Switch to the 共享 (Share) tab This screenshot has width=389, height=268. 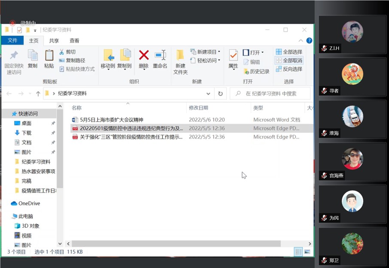(x=54, y=41)
